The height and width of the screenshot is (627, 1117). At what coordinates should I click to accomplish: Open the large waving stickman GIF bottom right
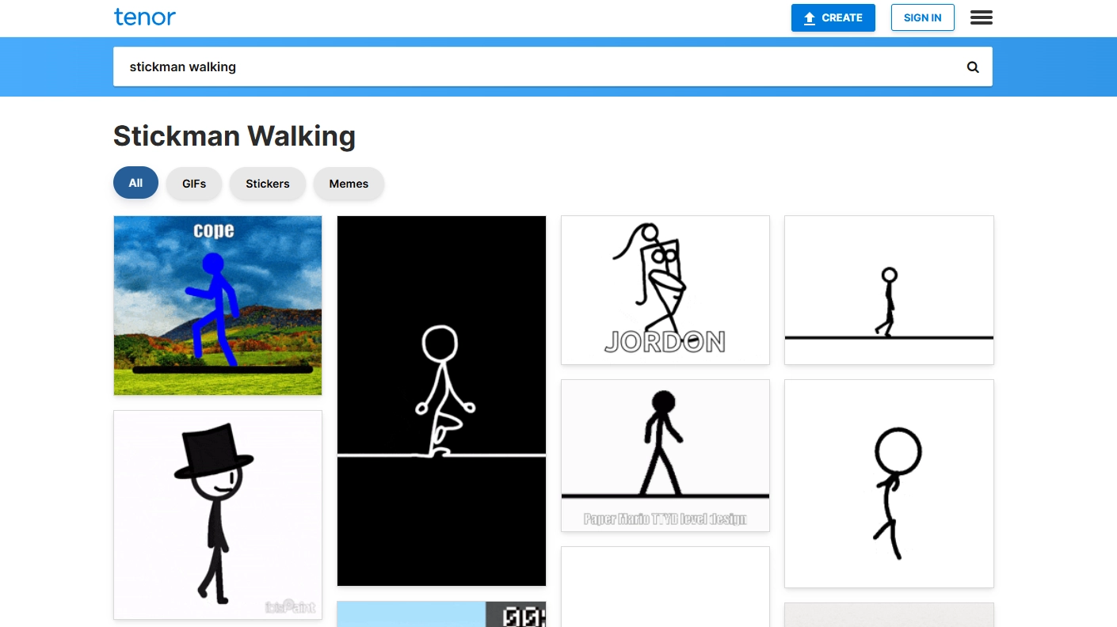[x=888, y=483]
